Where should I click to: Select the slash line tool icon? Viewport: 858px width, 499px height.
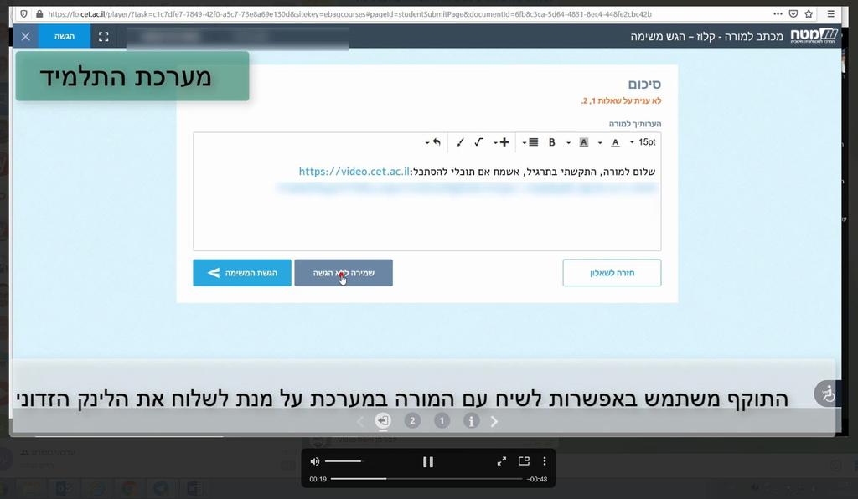(460, 142)
